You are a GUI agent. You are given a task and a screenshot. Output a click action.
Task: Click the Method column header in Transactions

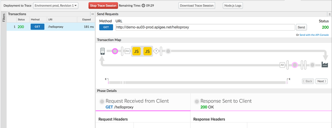35,20
